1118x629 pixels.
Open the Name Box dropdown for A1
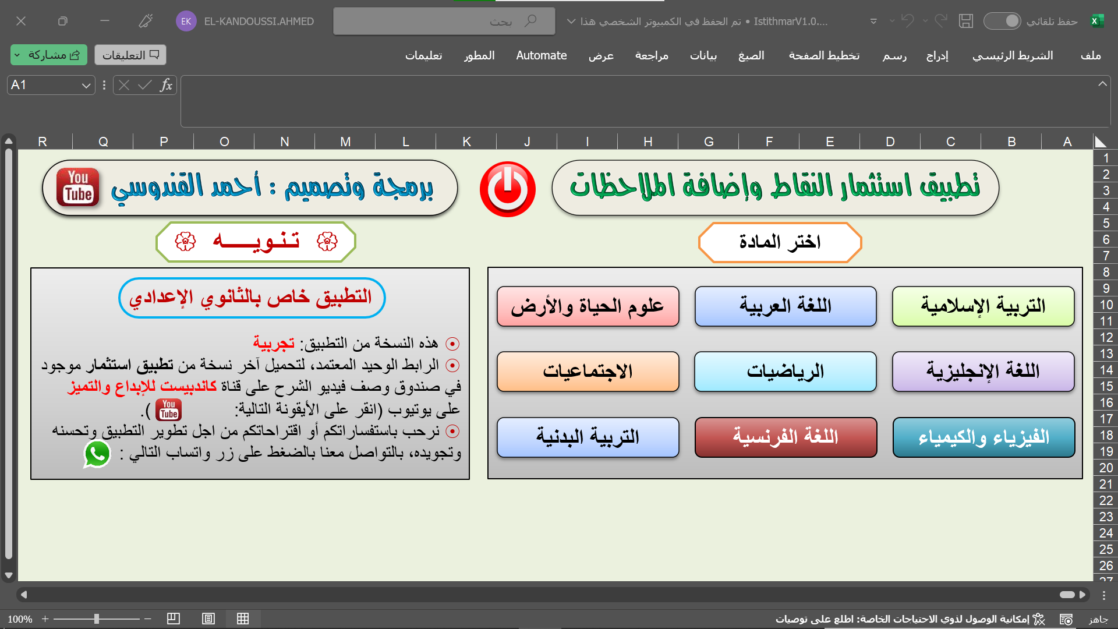pos(86,86)
